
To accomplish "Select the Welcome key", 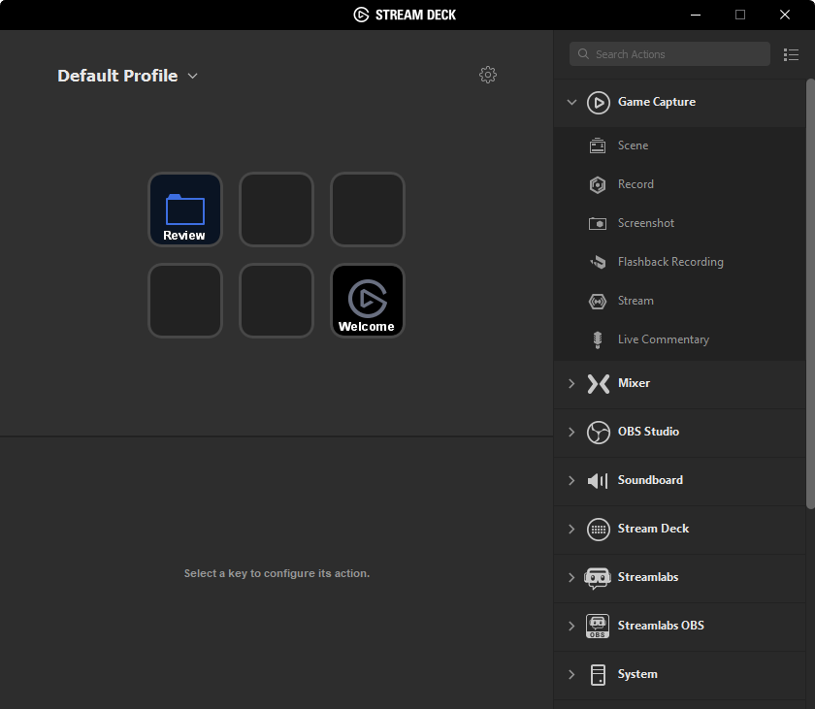I will click(368, 301).
